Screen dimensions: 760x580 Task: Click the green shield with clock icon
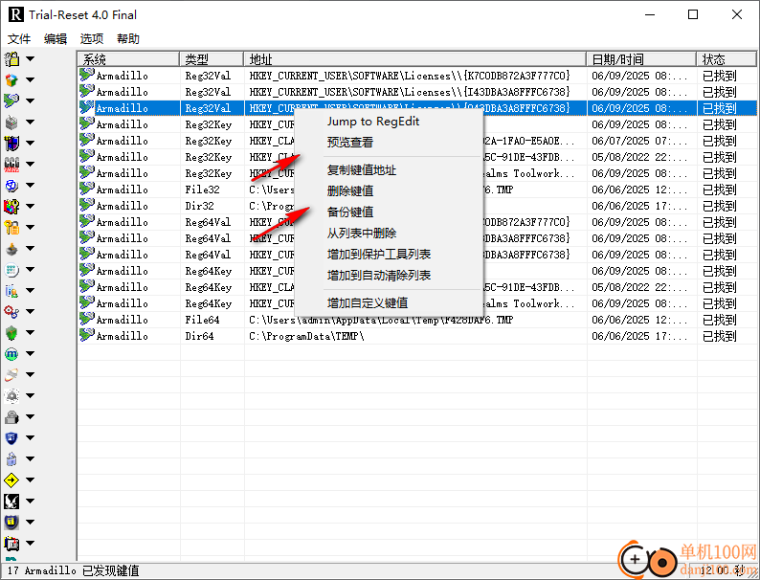[x=11, y=333]
